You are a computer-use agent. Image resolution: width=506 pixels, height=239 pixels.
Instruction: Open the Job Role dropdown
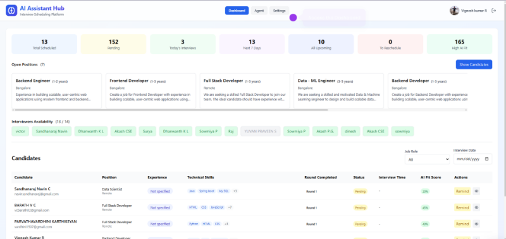click(428, 159)
